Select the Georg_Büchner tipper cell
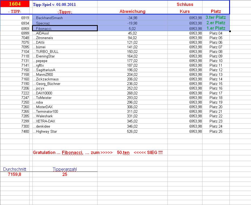Image resolution: width=251 pixels, height=205 pixels. click(65, 84)
